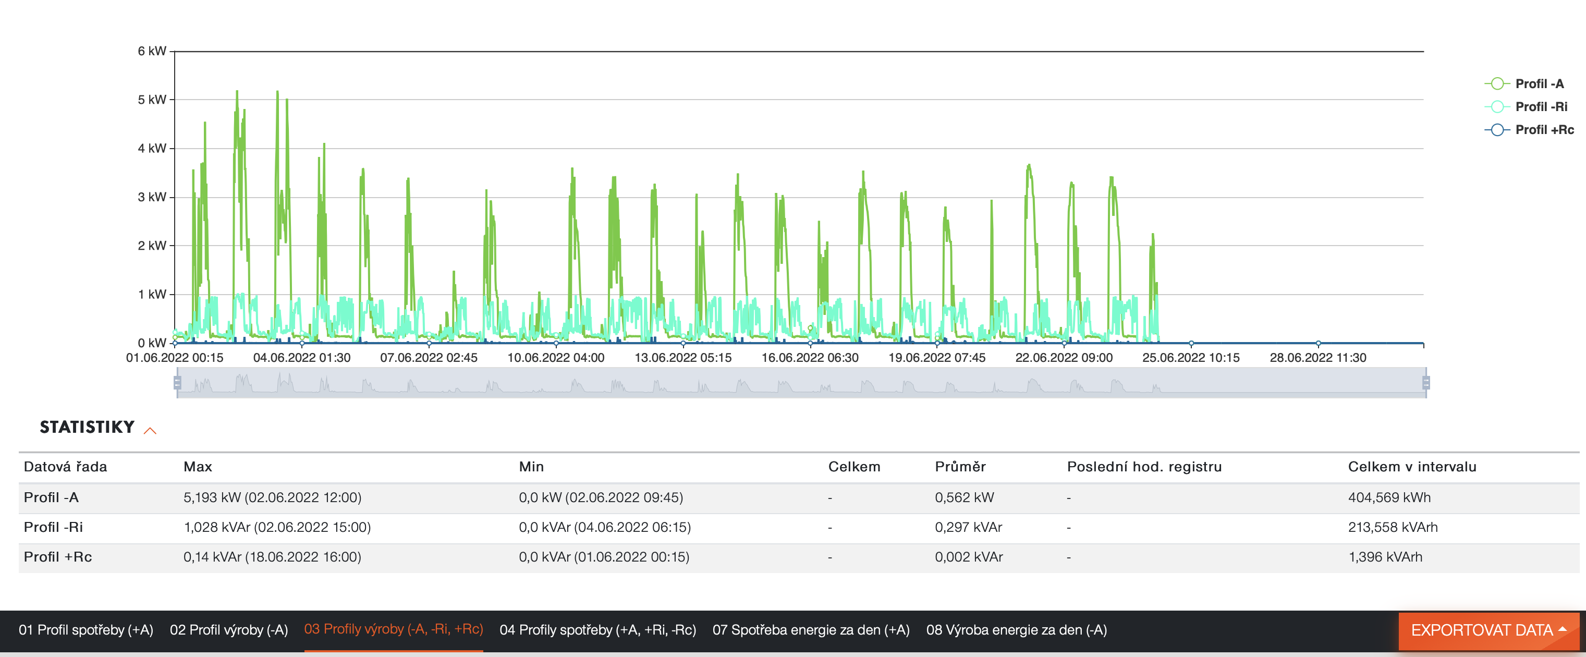Image resolution: width=1586 pixels, height=657 pixels.
Task: Click the Celkem column header
Action: point(854,467)
